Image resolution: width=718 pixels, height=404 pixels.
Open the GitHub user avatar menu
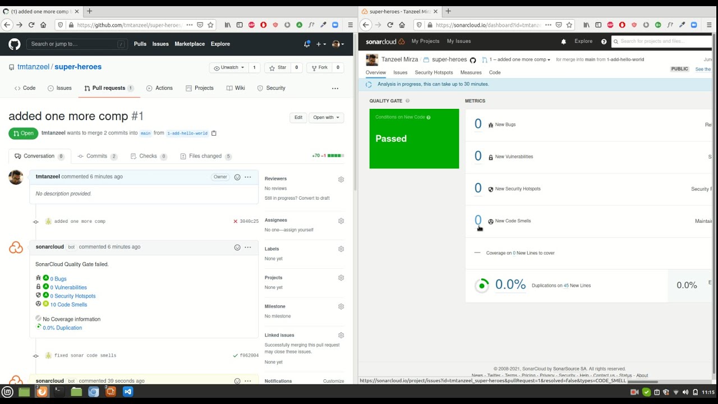tap(338, 44)
